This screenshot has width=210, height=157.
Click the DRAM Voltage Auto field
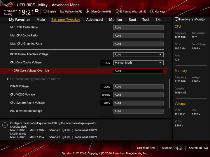[x=138, y=87]
